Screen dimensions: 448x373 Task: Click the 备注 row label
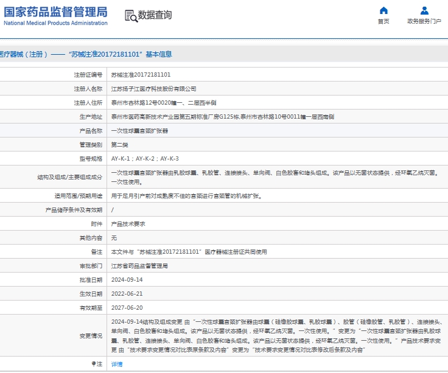pyautogui.click(x=97, y=252)
